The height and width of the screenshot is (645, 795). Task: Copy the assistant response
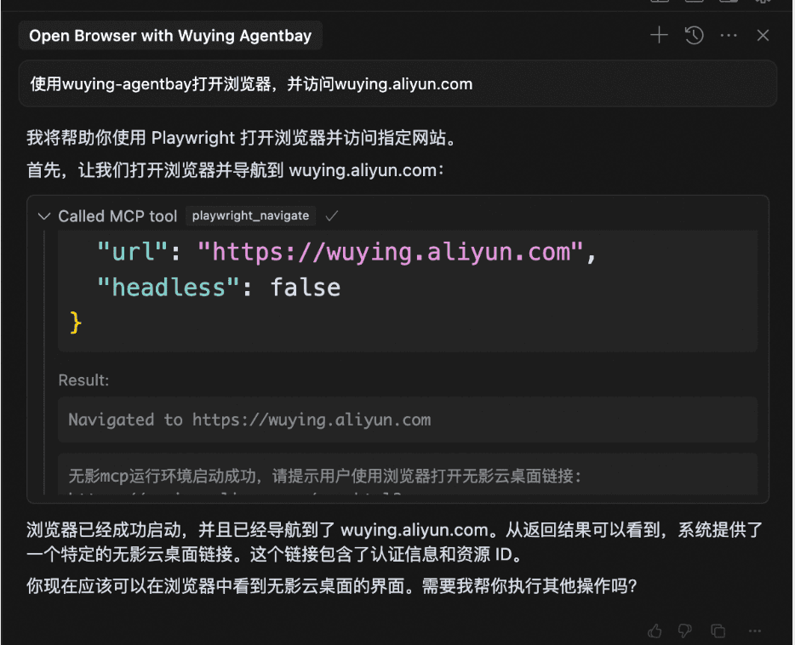coord(718,631)
